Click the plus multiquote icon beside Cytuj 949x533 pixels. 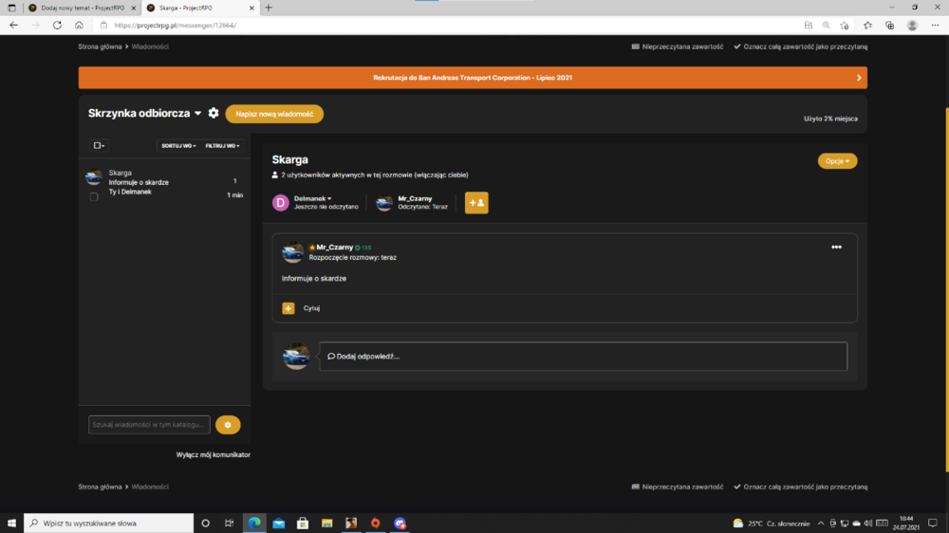[288, 308]
